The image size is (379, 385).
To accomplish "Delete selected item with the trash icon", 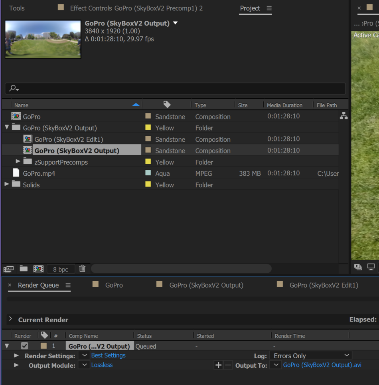I will pyautogui.click(x=83, y=269).
